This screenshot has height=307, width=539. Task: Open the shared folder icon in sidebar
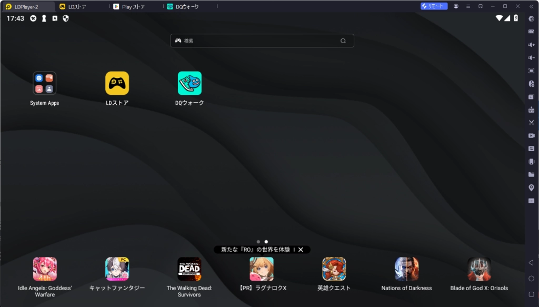[532, 175]
